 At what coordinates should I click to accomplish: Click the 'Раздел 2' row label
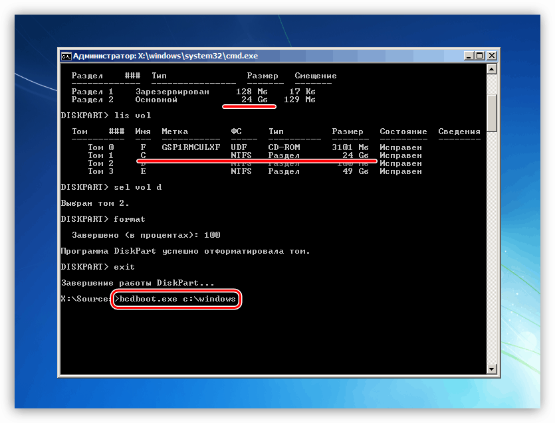point(92,100)
